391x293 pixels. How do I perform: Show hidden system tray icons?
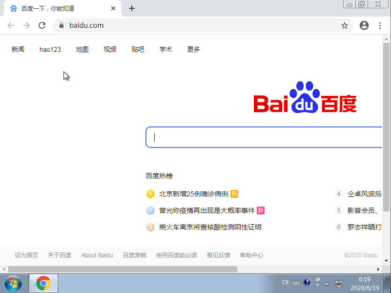[327, 283]
